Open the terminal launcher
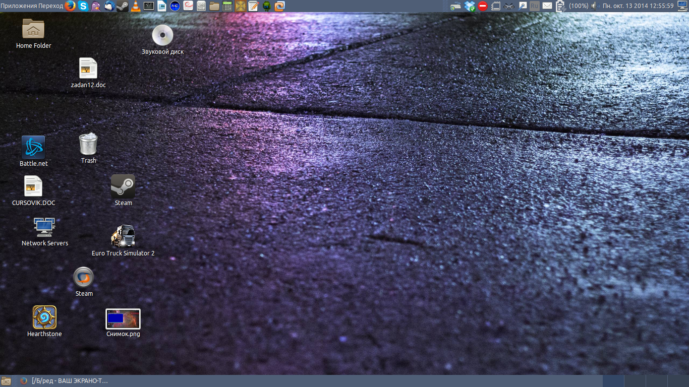 click(x=148, y=6)
